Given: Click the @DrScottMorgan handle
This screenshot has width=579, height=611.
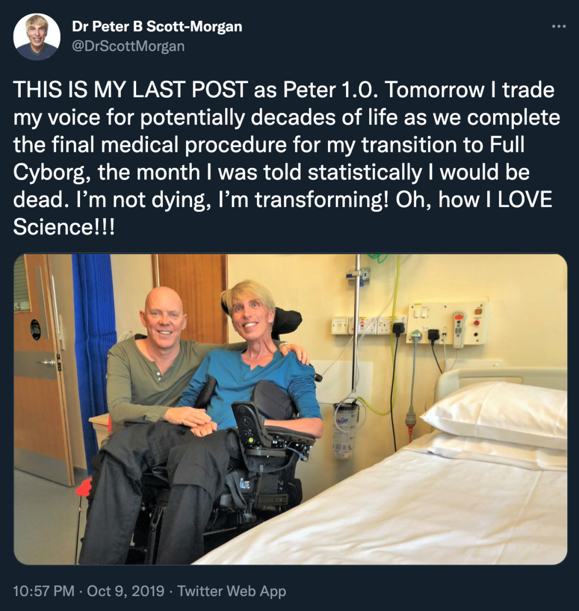Looking at the screenshot, I should pyautogui.click(x=128, y=47).
